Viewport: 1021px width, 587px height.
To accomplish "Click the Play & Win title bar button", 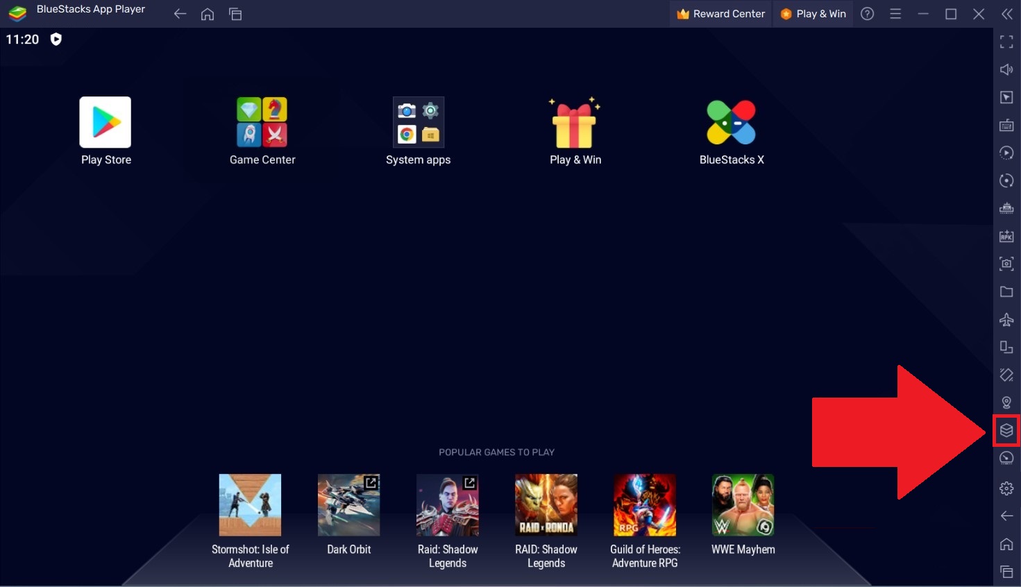I will pos(813,14).
